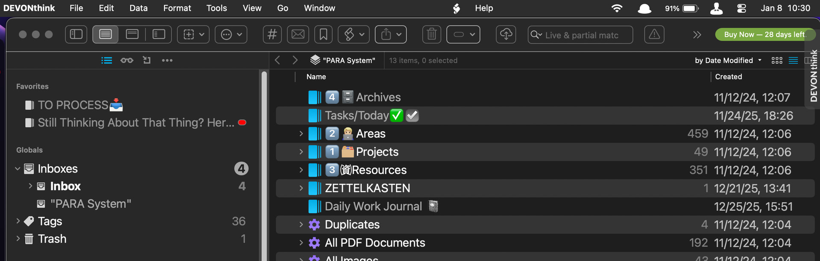Open the Tools menu
This screenshot has width=820, height=261.
[x=217, y=8]
